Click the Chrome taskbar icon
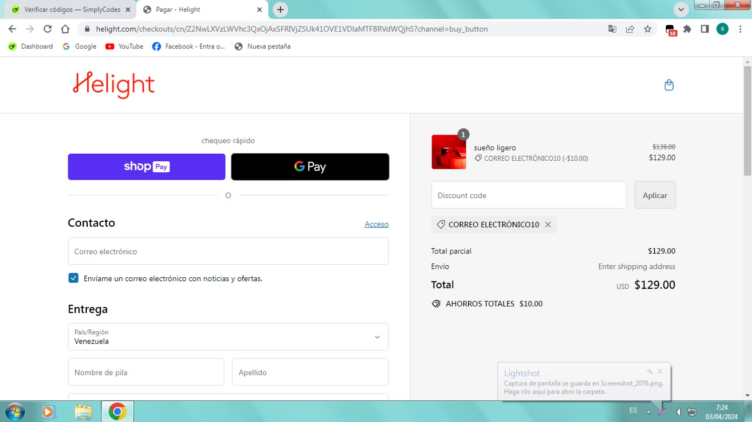The width and height of the screenshot is (752, 422). (x=117, y=411)
